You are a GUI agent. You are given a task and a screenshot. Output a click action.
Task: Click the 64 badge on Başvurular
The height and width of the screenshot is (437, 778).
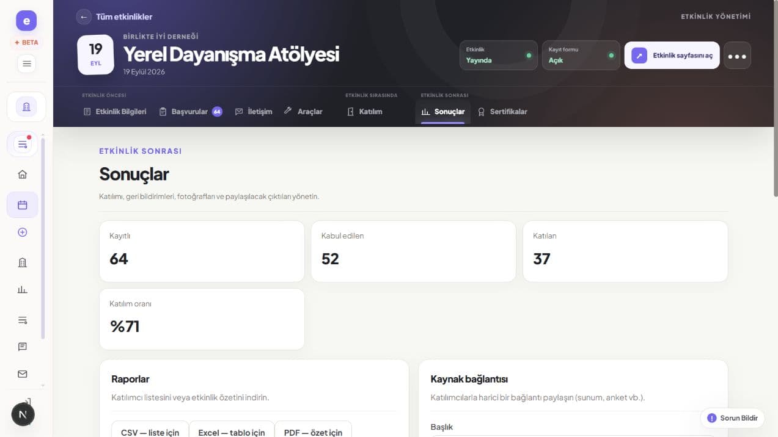click(217, 112)
